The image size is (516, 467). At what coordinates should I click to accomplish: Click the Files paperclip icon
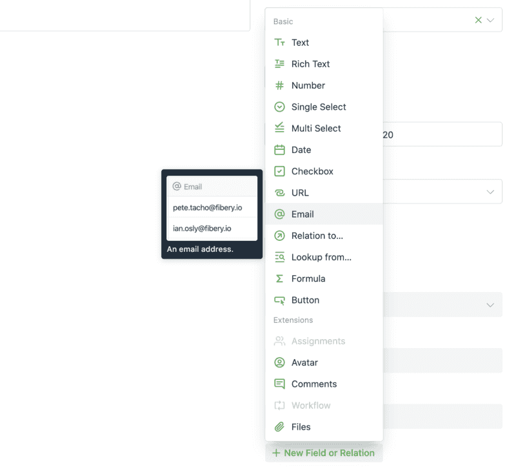[x=279, y=427]
